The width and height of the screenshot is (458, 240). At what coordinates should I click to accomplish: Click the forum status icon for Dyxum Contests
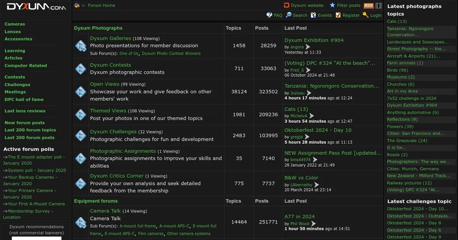click(x=81, y=69)
